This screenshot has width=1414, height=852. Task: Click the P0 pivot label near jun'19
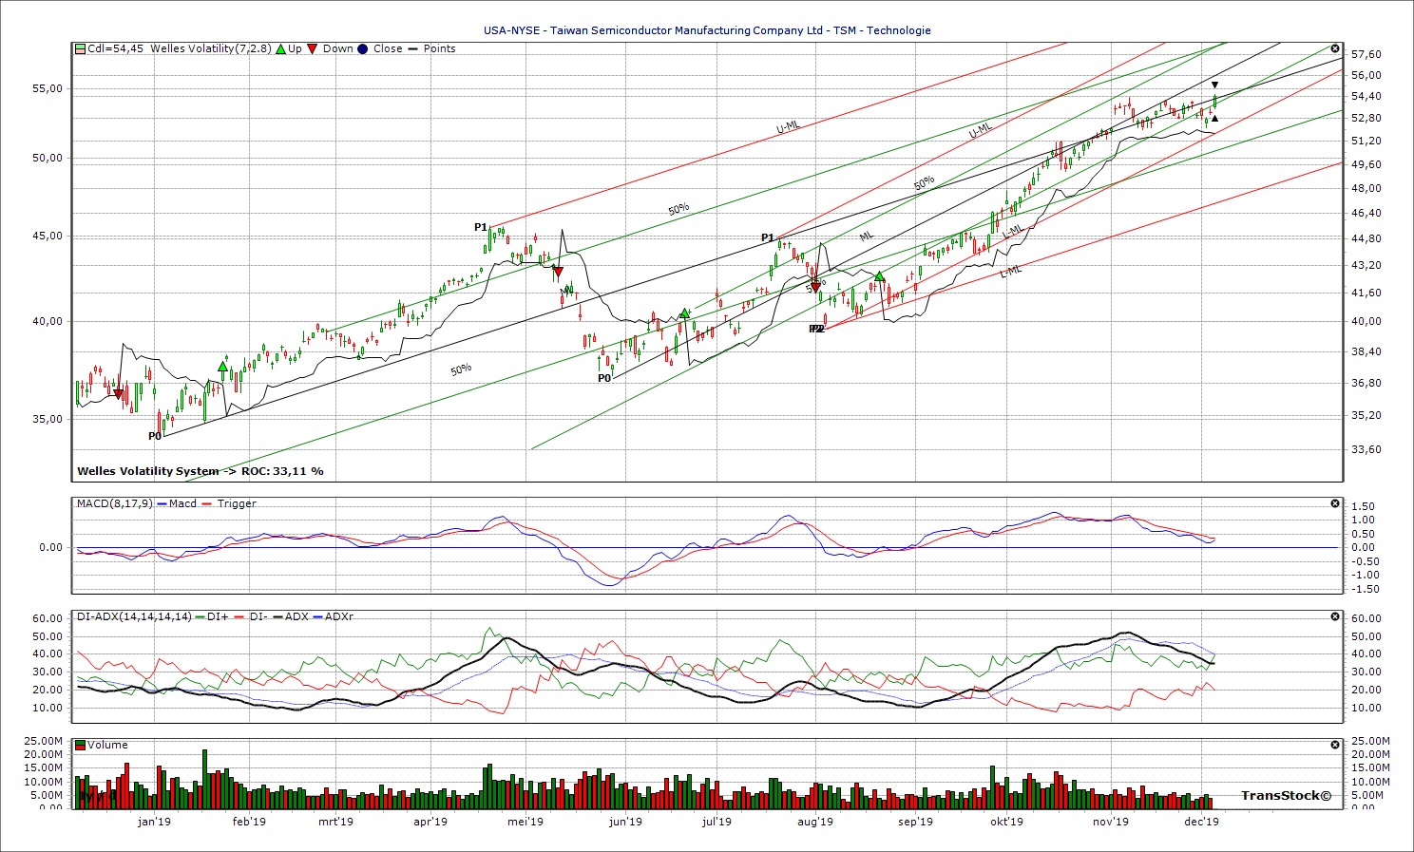(604, 378)
